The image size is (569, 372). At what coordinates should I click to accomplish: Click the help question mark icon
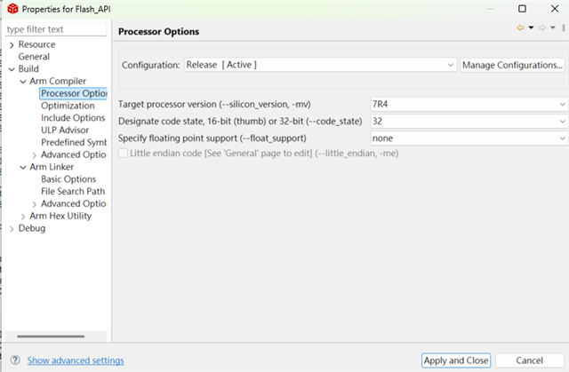click(15, 360)
